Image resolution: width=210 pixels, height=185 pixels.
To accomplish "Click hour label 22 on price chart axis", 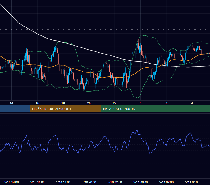I will click(x=115, y=103).
